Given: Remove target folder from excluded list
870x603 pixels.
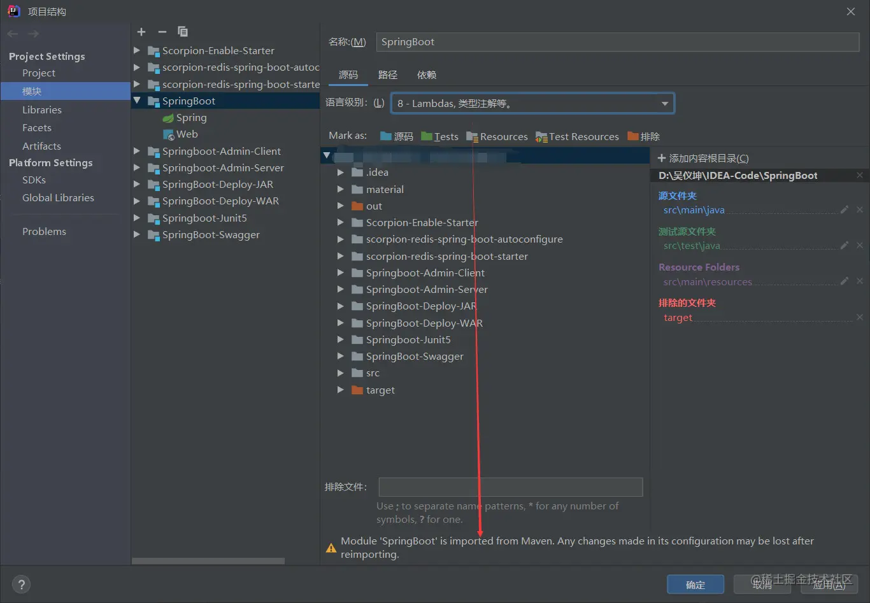Looking at the screenshot, I should point(860,317).
